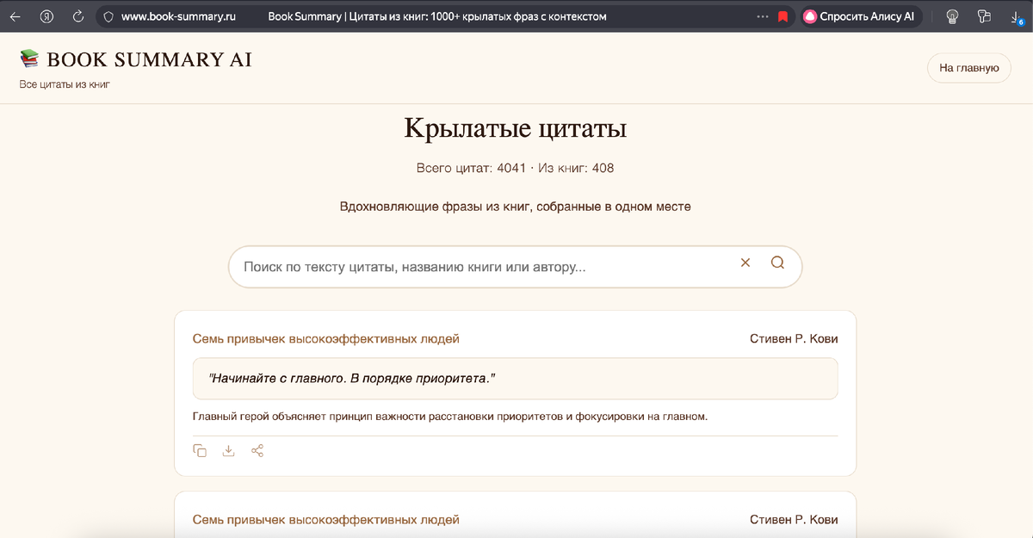Clear the search field via the × icon
The image size is (1033, 538).
tap(745, 263)
